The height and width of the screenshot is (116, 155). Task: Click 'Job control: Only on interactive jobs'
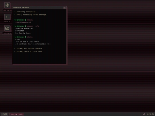33,44
